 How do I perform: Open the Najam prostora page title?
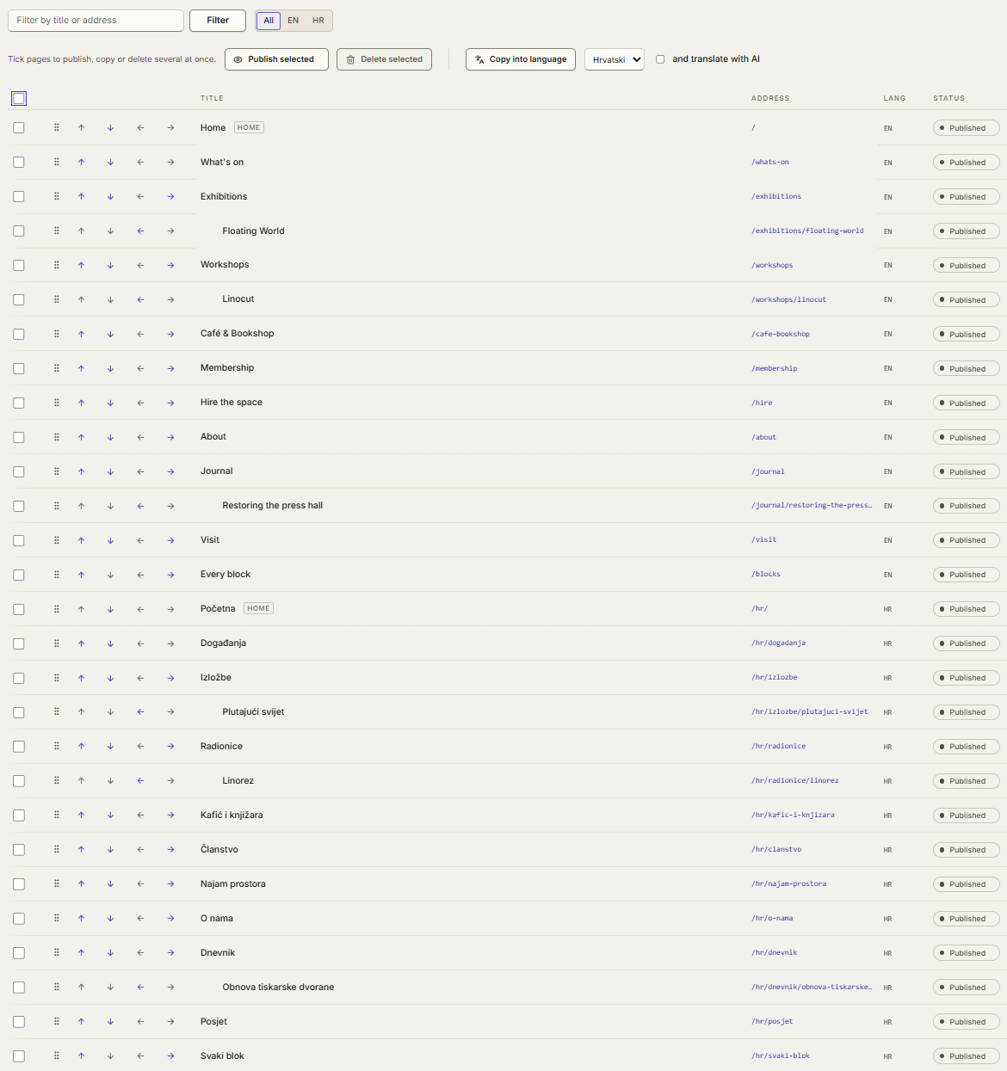click(233, 884)
